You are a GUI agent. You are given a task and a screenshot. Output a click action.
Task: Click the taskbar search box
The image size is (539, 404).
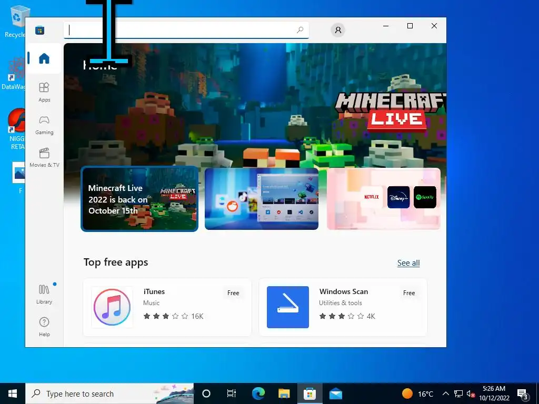[x=109, y=393]
